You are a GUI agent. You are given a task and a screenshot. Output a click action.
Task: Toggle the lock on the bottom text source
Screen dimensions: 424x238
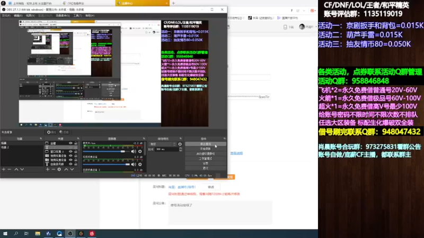pyautogui.click(x=76, y=164)
